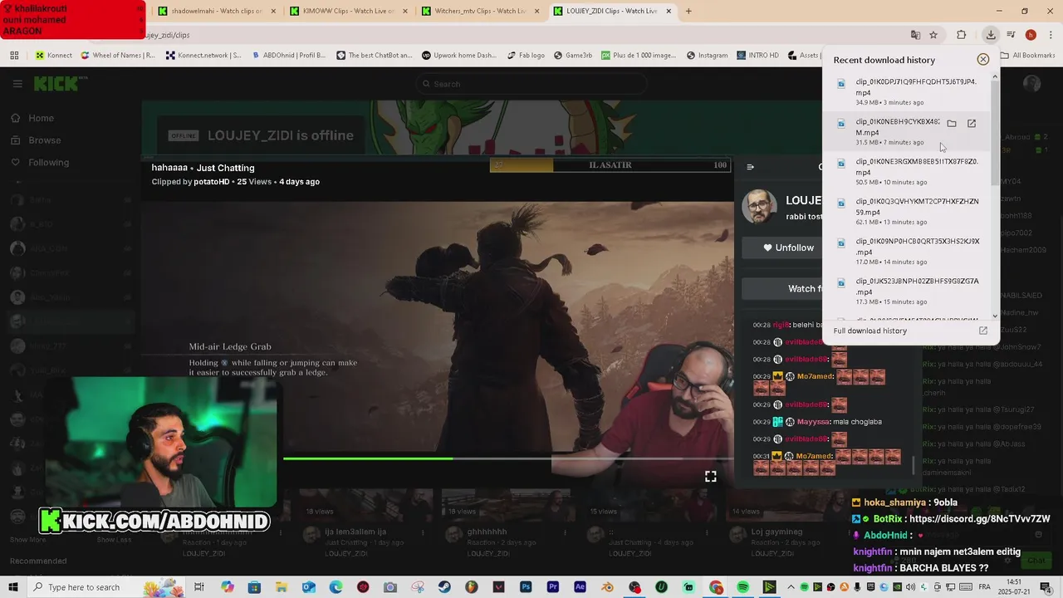
Task: Click the Kick search field
Action: click(531, 84)
